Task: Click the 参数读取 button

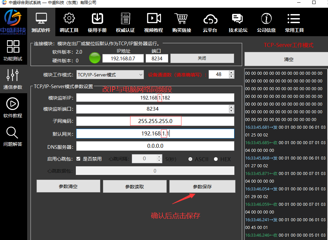Action: 134,187
